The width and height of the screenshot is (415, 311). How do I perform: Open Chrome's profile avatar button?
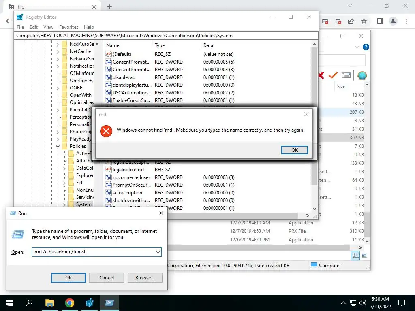tap(393, 21)
